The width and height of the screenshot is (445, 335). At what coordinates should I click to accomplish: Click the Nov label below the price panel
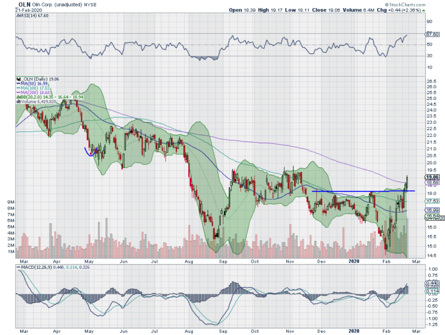tap(290, 261)
